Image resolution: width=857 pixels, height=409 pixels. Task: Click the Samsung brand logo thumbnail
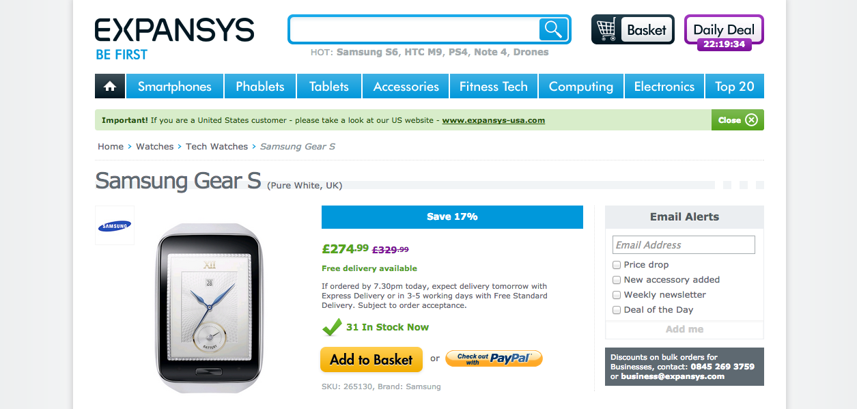pyautogui.click(x=115, y=226)
